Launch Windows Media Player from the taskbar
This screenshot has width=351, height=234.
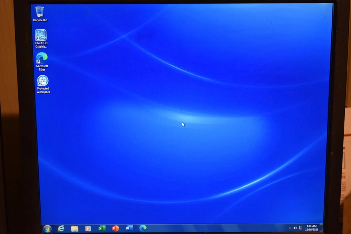click(88, 228)
